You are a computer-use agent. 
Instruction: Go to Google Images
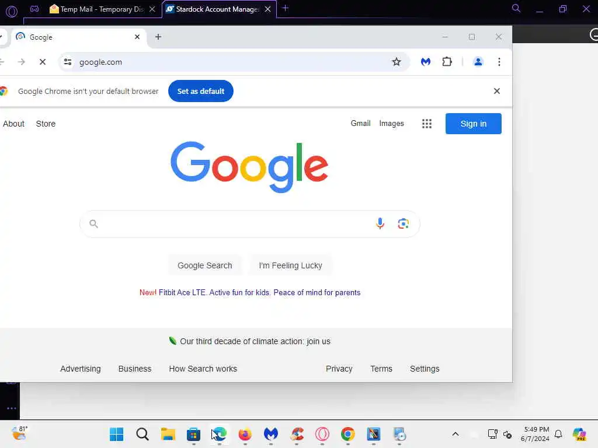(x=391, y=124)
